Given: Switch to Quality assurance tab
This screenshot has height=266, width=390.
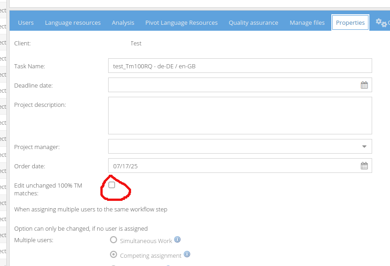Looking at the screenshot, I should [253, 22].
